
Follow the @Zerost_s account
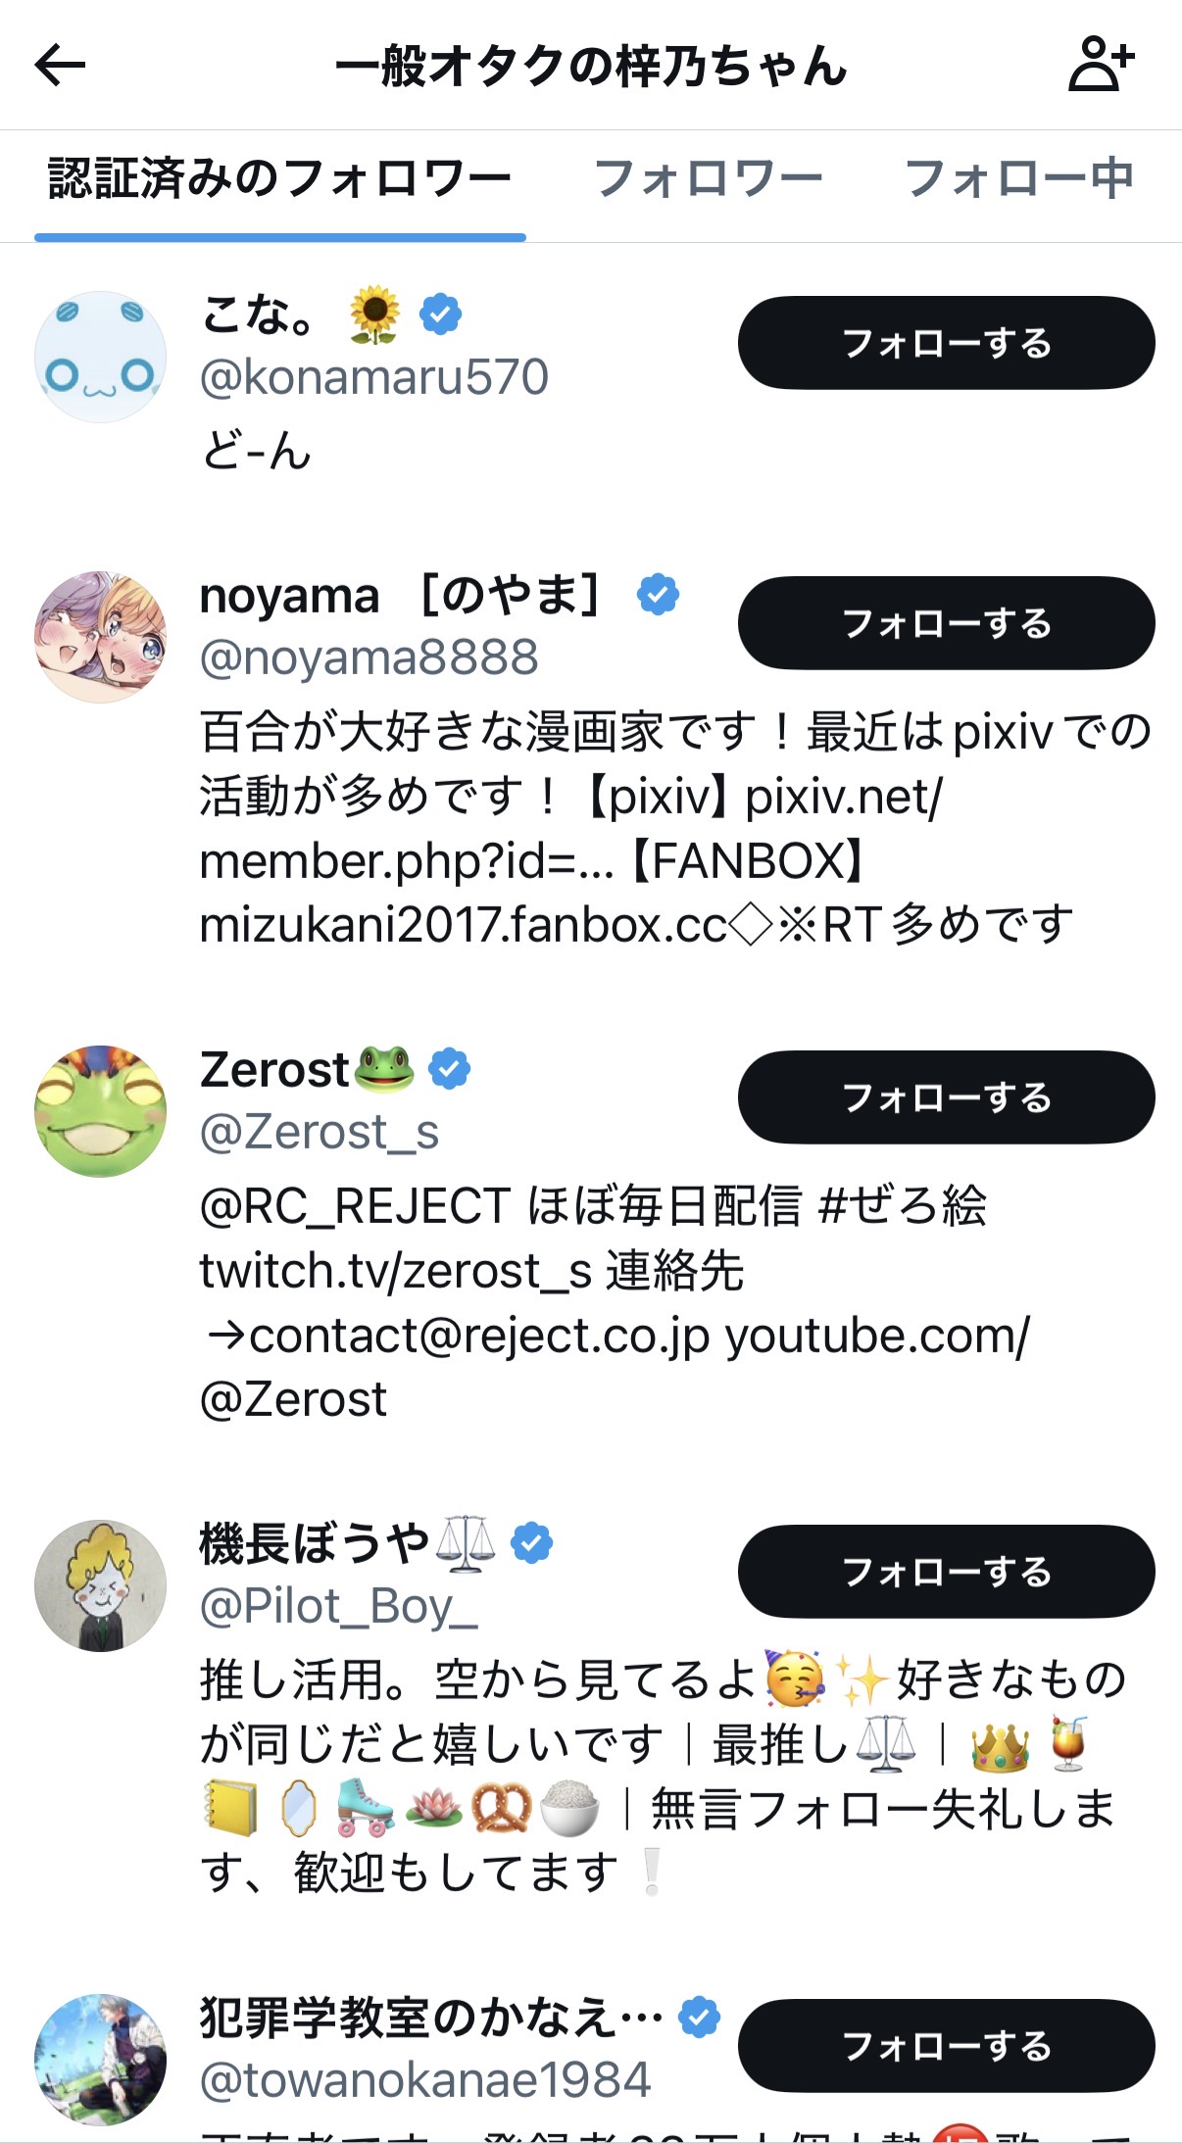[946, 1097]
